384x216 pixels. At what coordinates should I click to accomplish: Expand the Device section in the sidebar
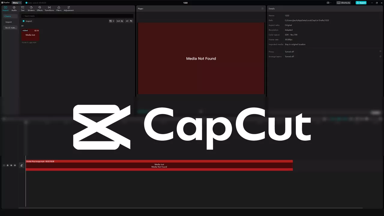[7, 16]
